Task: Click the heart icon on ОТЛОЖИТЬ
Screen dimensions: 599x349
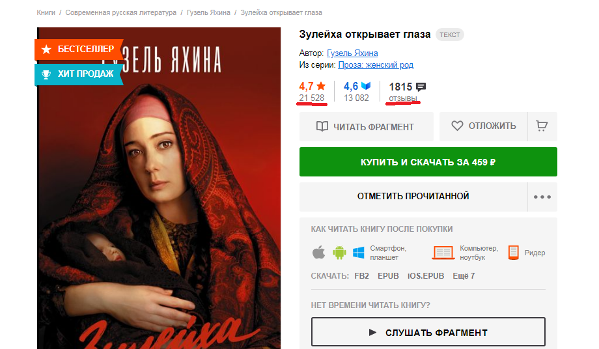Action: point(457,126)
